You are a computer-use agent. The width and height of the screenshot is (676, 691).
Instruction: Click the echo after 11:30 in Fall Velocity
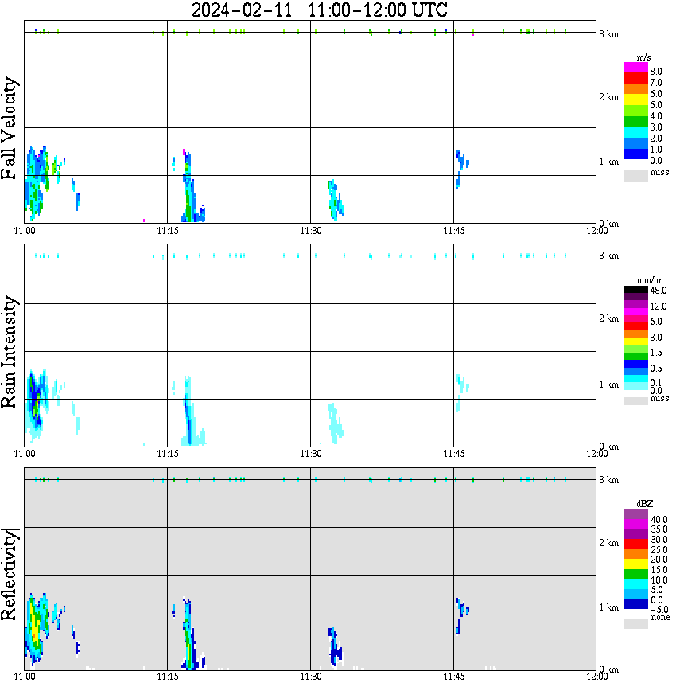(335, 200)
